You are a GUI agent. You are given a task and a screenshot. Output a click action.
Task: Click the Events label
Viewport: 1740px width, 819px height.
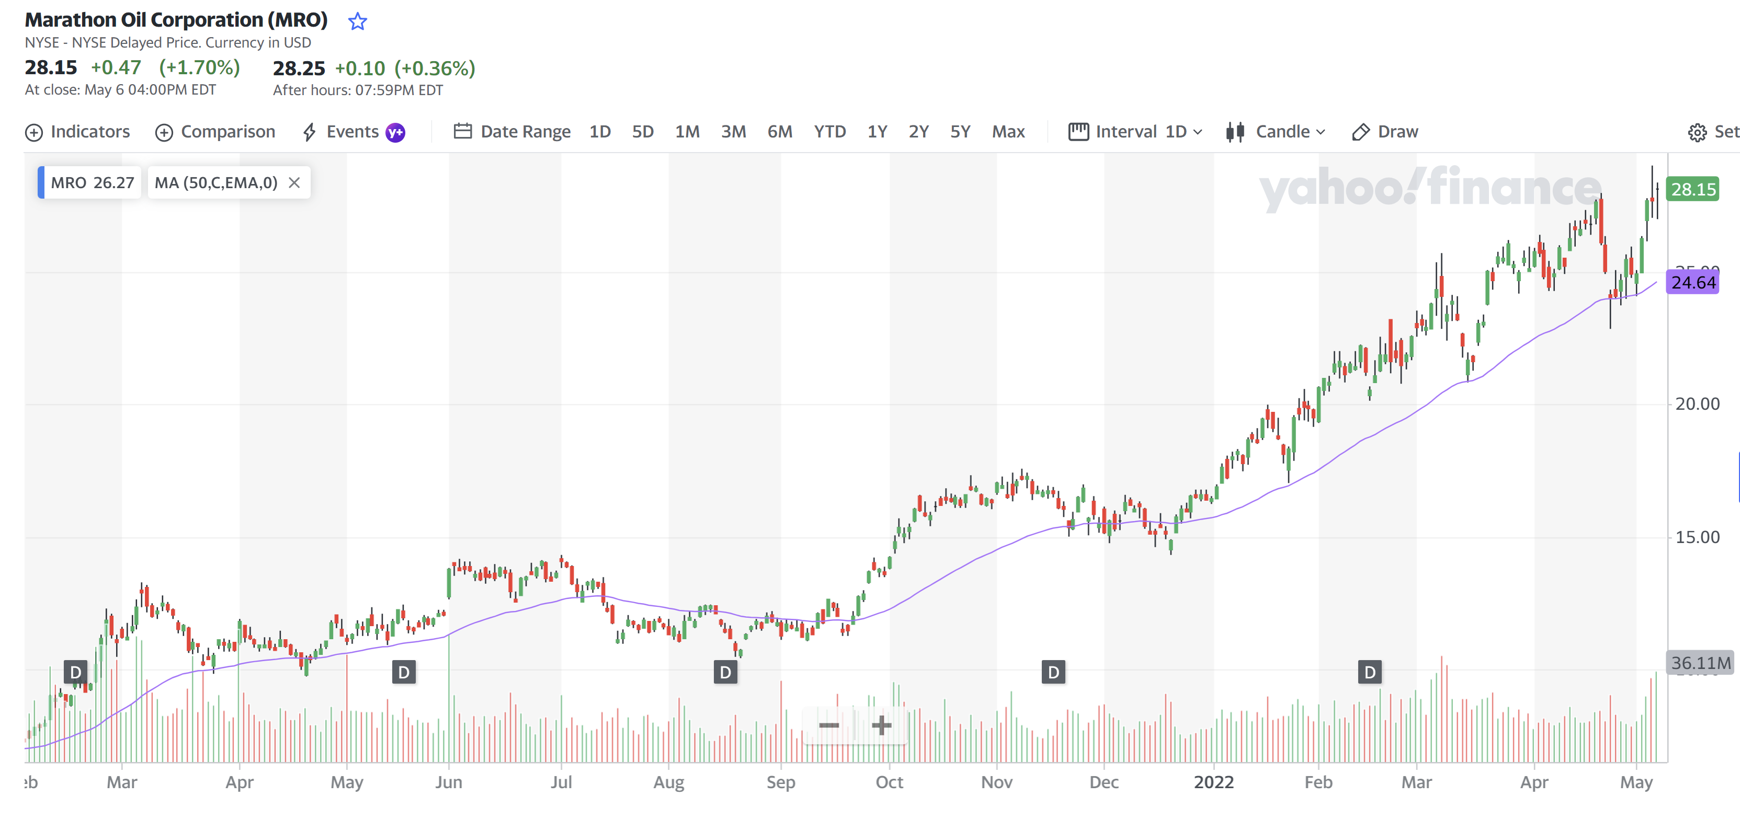[352, 132]
